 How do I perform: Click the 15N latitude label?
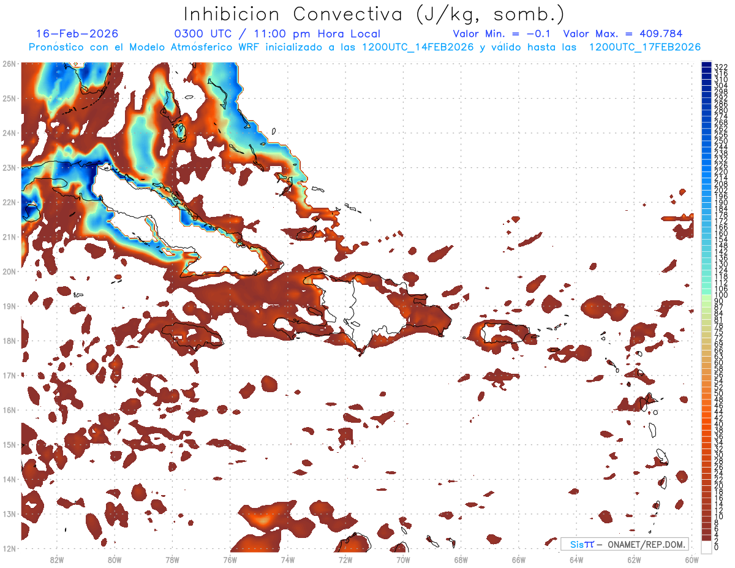(9, 444)
